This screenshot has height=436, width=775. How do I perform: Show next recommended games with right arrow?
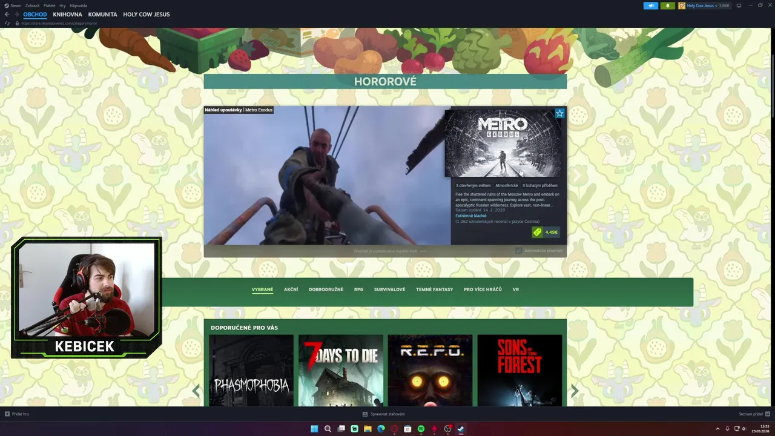pos(575,391)
